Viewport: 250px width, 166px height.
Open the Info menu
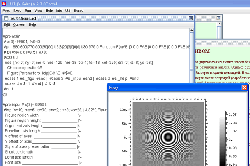coord(59,10)
